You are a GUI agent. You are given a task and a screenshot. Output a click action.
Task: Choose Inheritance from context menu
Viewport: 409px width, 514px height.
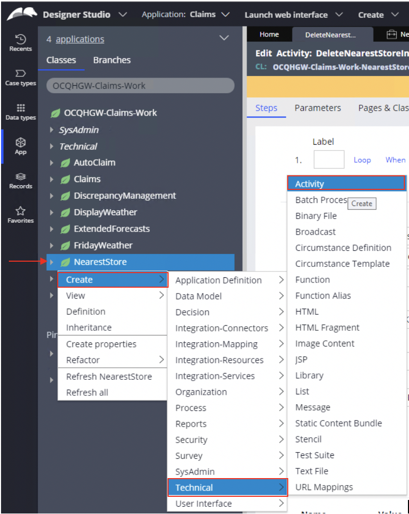click(112, 327)
